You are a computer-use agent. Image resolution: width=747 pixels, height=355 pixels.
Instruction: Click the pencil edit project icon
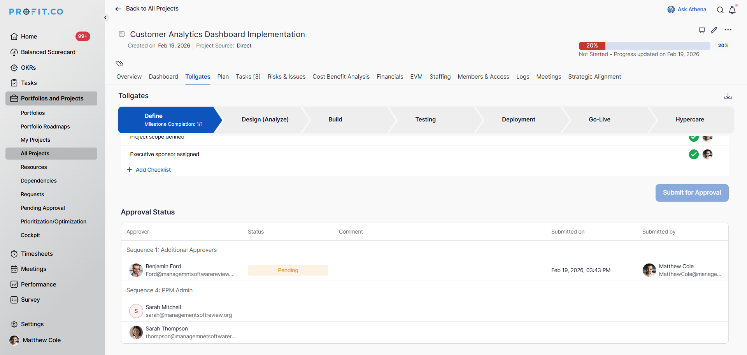click(714, 30)
